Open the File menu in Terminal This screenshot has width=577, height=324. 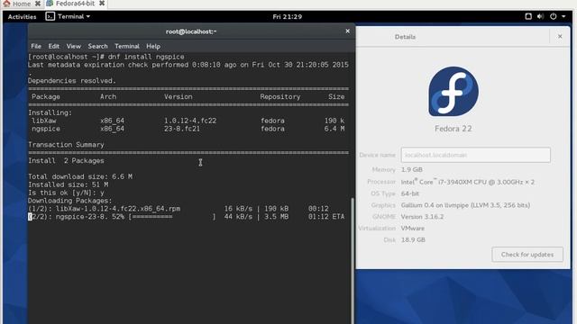(36, 46)
